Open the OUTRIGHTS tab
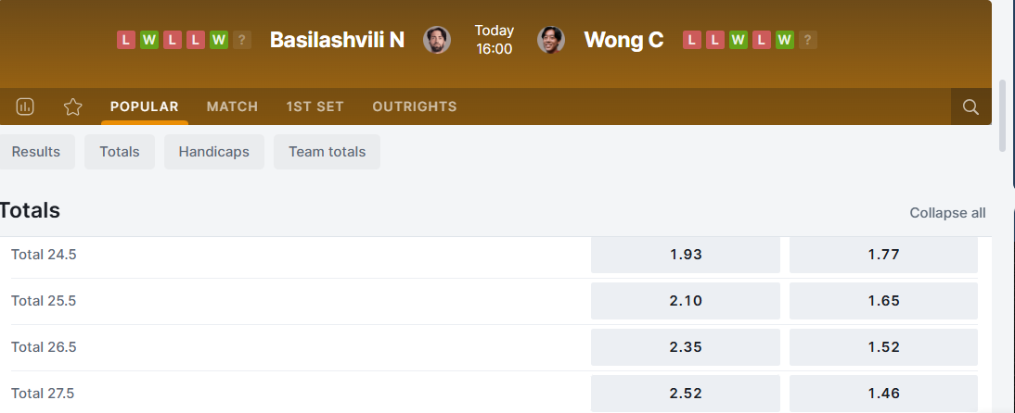The height and width of the screenshot is (413, 1015). pos(414,106)
